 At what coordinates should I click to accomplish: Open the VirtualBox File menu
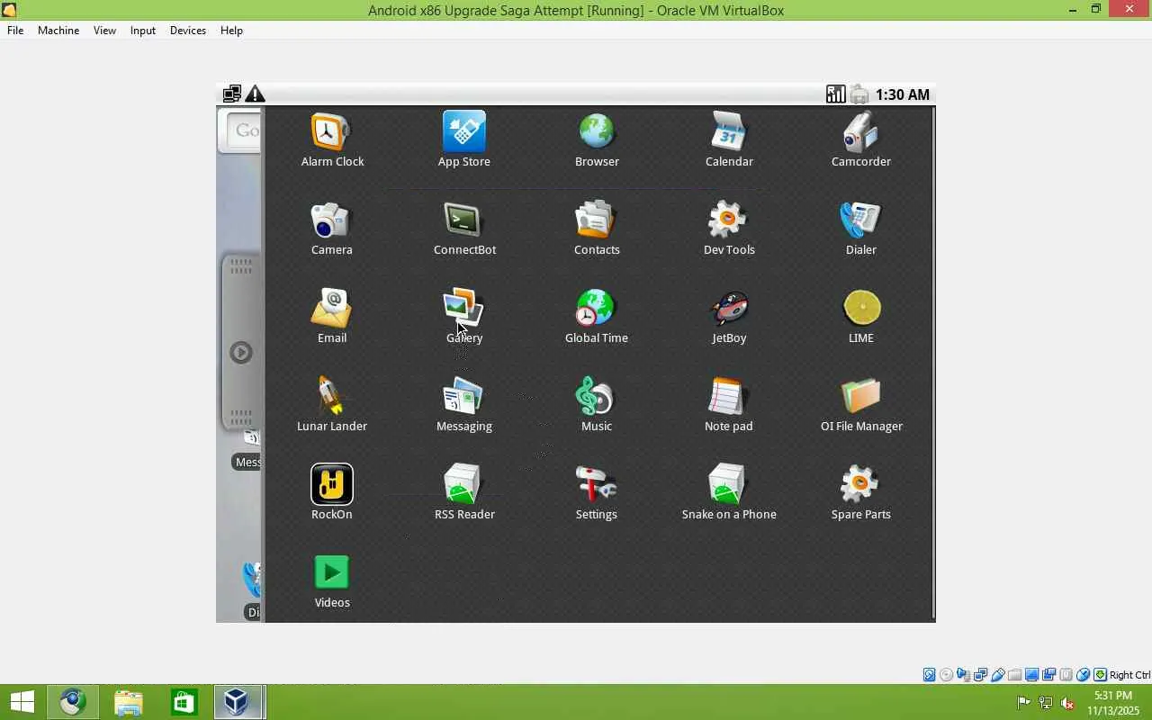tap(15, 30)
